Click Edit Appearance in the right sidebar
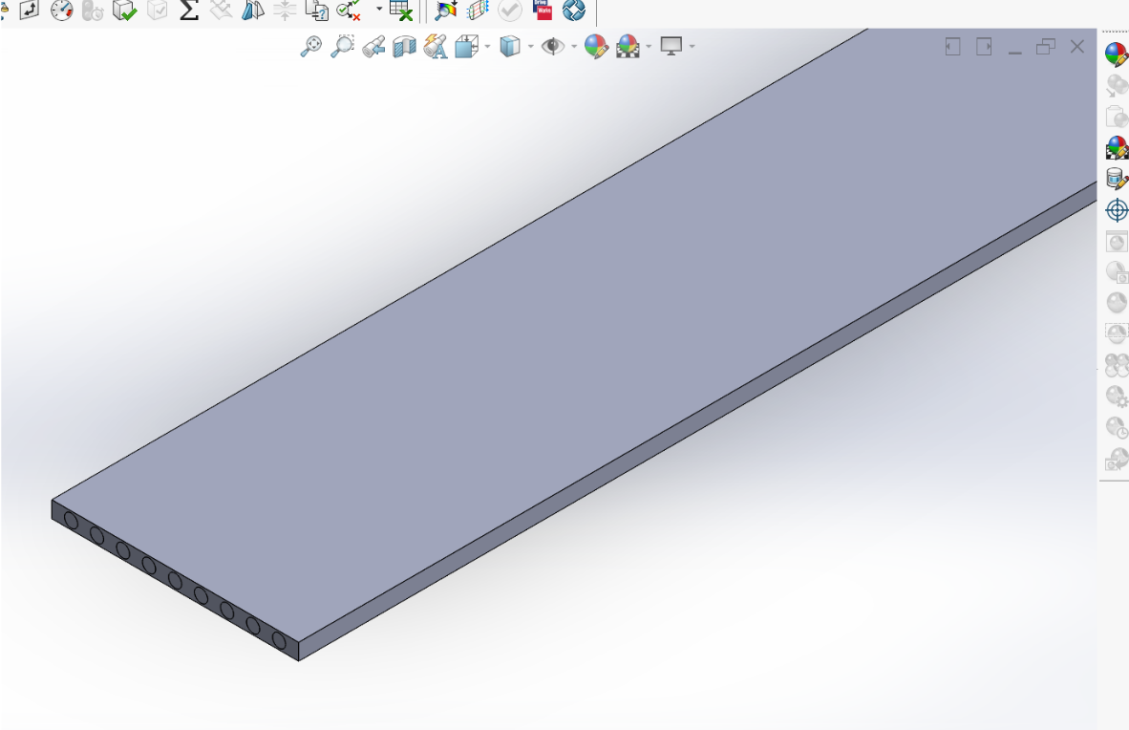 pos(1117,54)
